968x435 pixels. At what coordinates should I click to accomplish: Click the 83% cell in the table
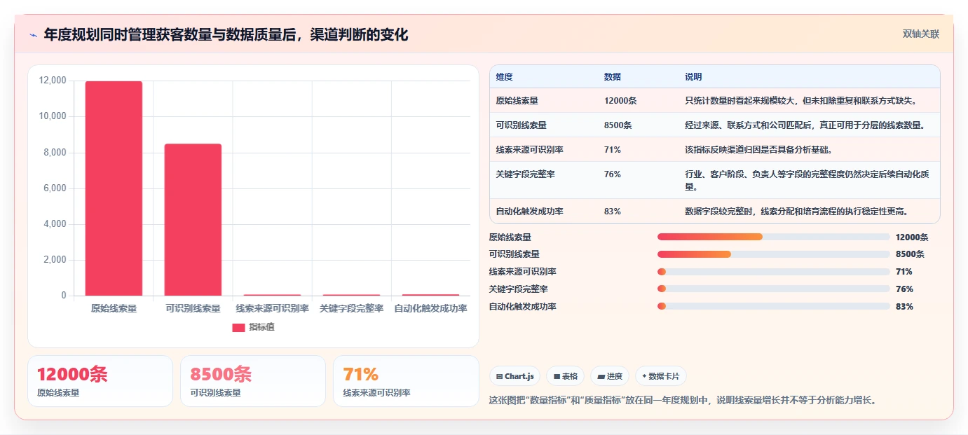(612, 212)
